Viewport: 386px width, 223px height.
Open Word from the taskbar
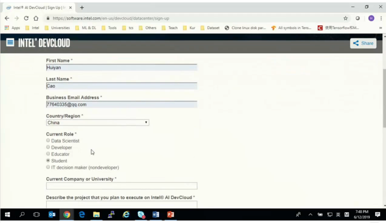tap(156, 215)
